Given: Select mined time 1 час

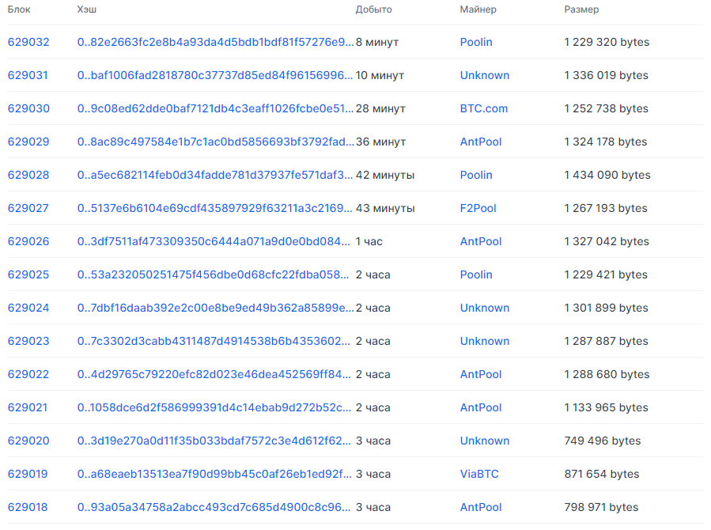Looking at the screenshot, I should tap(369, 241).
